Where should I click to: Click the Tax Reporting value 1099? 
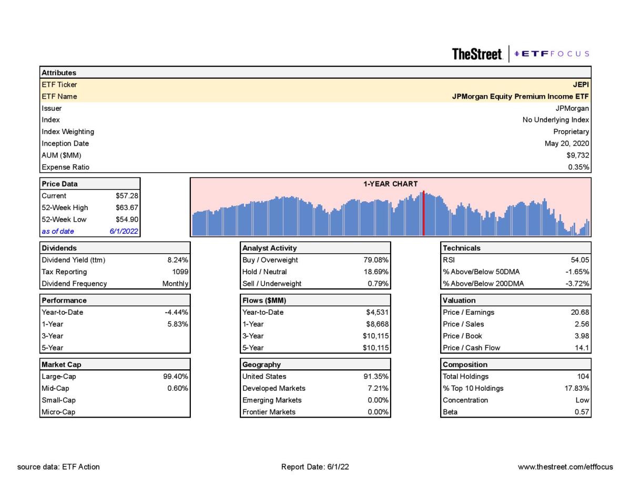click(181, 272)
